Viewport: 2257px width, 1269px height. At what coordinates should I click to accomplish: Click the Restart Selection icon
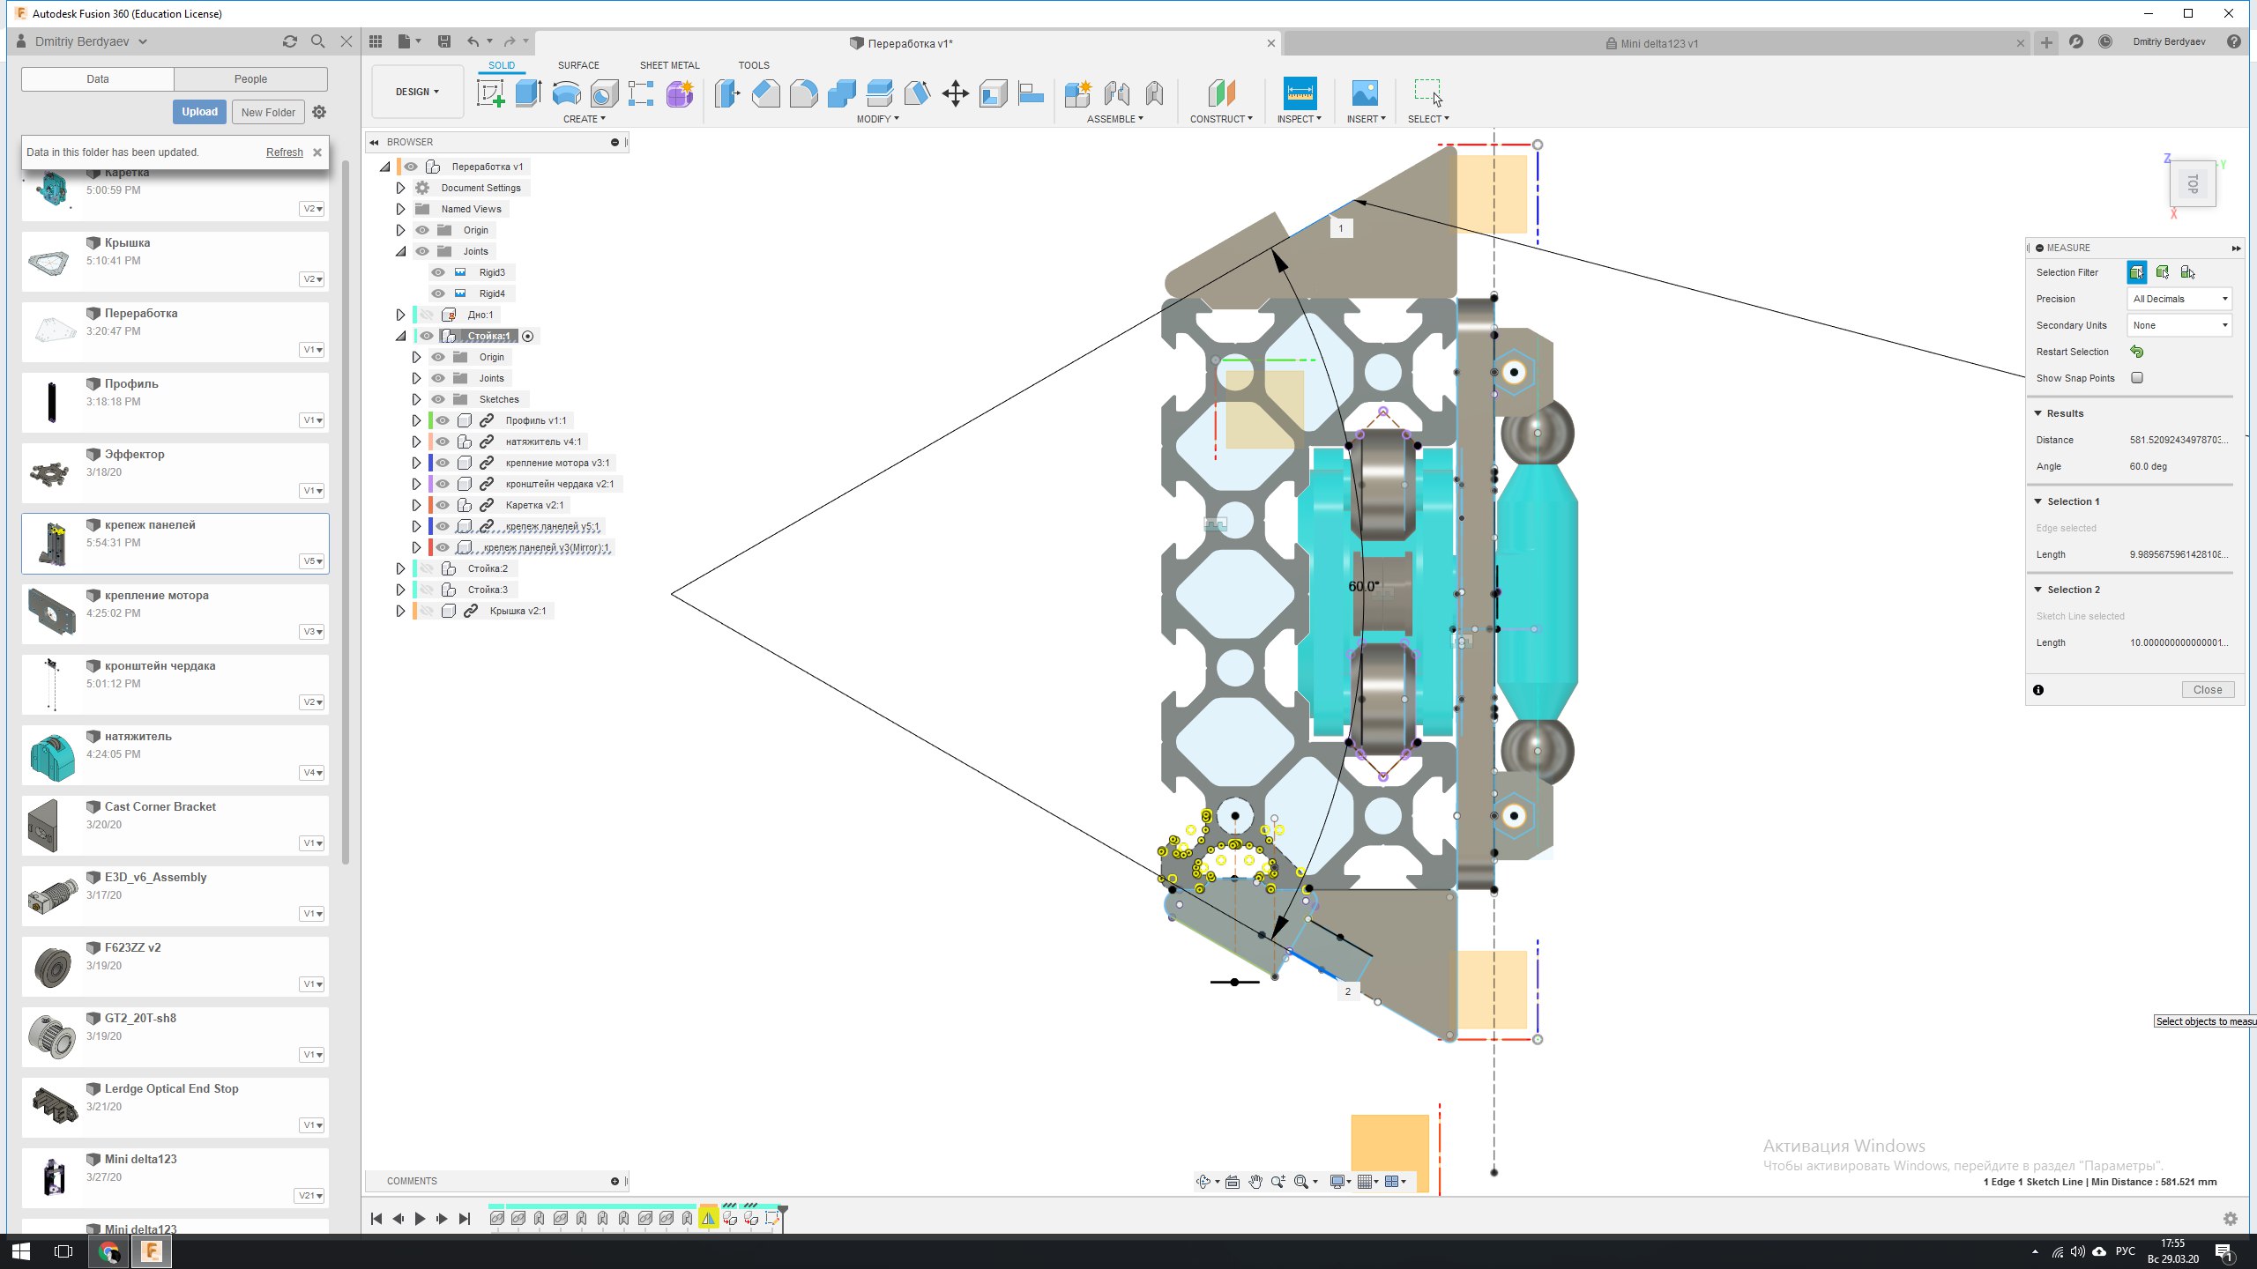click(2136, 352)
